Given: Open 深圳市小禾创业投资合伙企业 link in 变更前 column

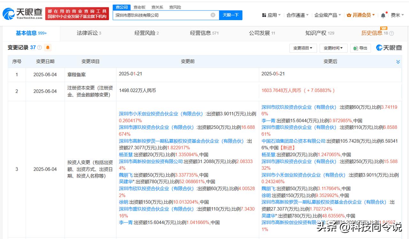Looking at the screenshot, I should 161,114.
